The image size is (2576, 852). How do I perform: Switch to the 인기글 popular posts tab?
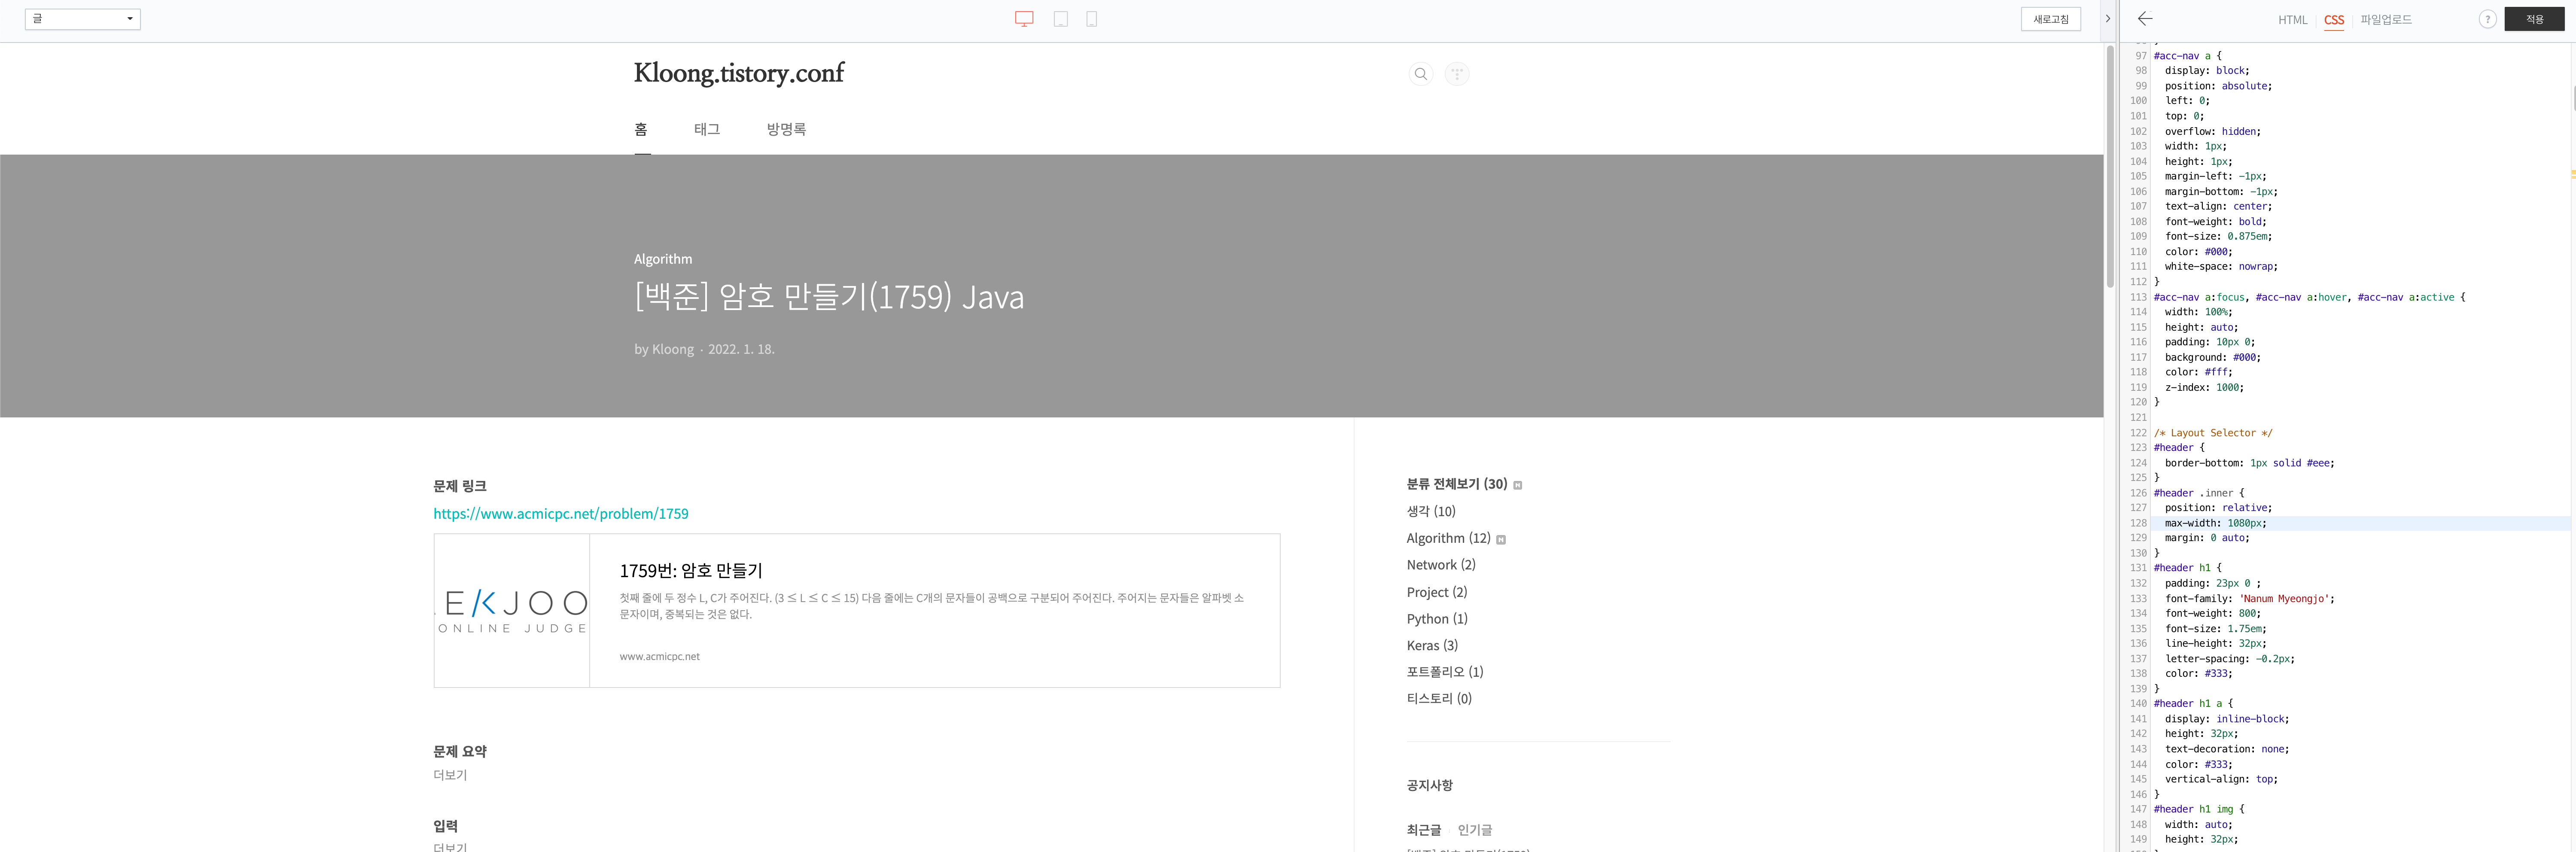pyautogui.click(x=1474, y=830)
